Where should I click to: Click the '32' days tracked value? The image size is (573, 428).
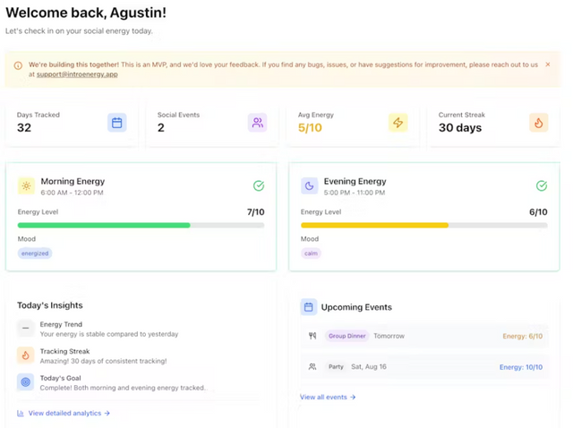[24, 127]
